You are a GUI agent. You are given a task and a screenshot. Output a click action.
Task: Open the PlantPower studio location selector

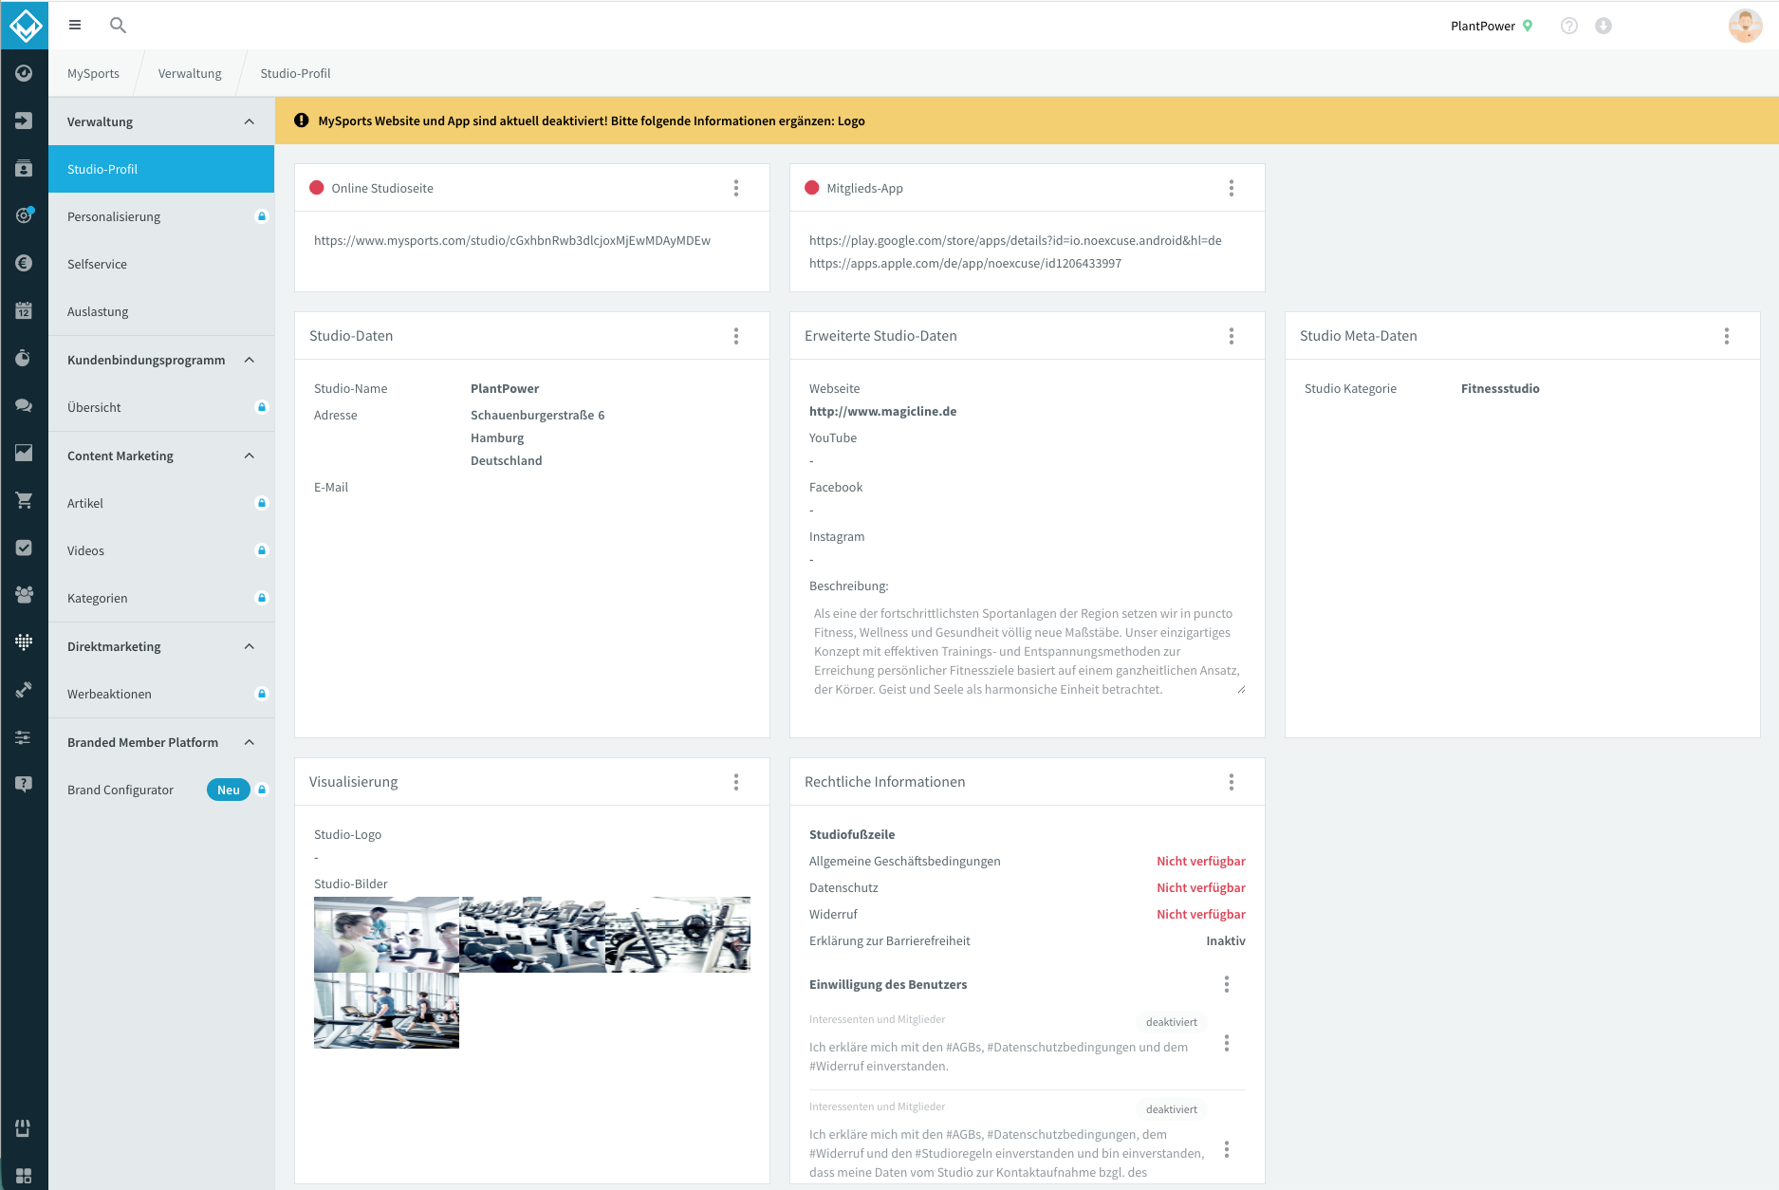pos(1492,26)
